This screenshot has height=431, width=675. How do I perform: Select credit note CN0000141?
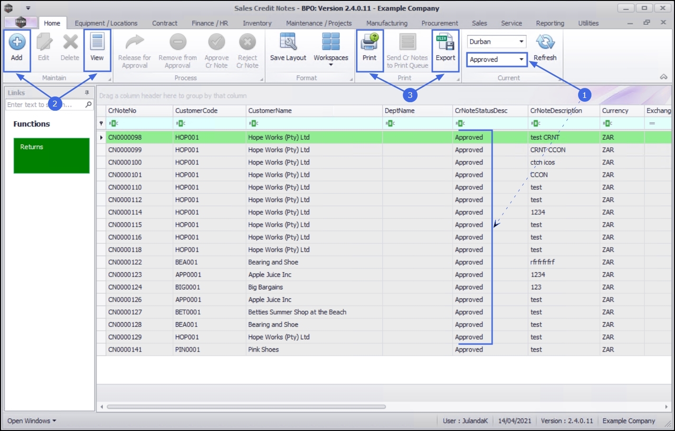coord(125,350)
